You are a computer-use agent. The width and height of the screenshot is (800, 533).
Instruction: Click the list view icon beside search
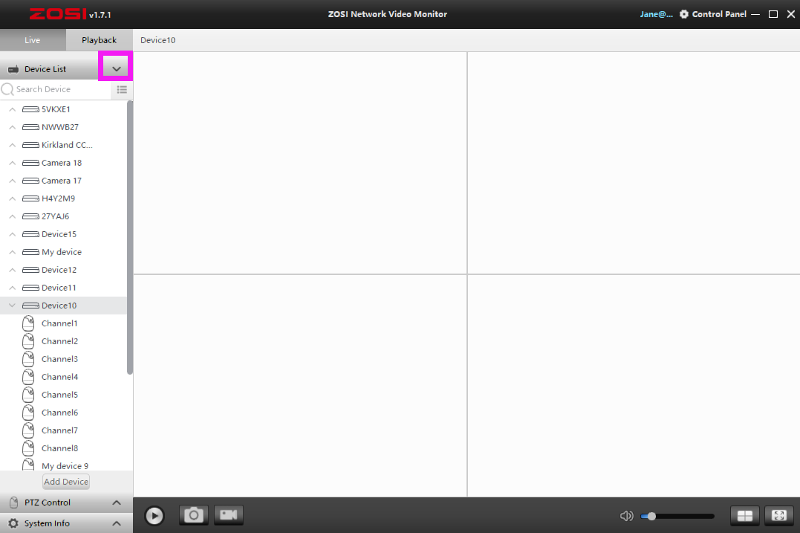click(x=122, y=89)
